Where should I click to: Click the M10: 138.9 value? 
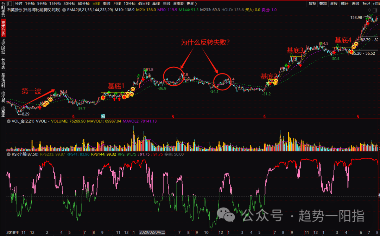[125, 10]
